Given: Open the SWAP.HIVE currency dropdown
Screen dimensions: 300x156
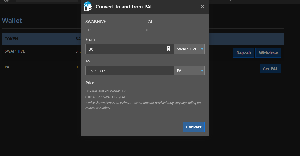Looking at the screenshot, I should (x=189, y=49).
